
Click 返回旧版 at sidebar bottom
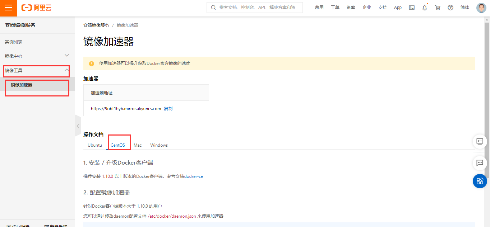click(x=18, y=226)
